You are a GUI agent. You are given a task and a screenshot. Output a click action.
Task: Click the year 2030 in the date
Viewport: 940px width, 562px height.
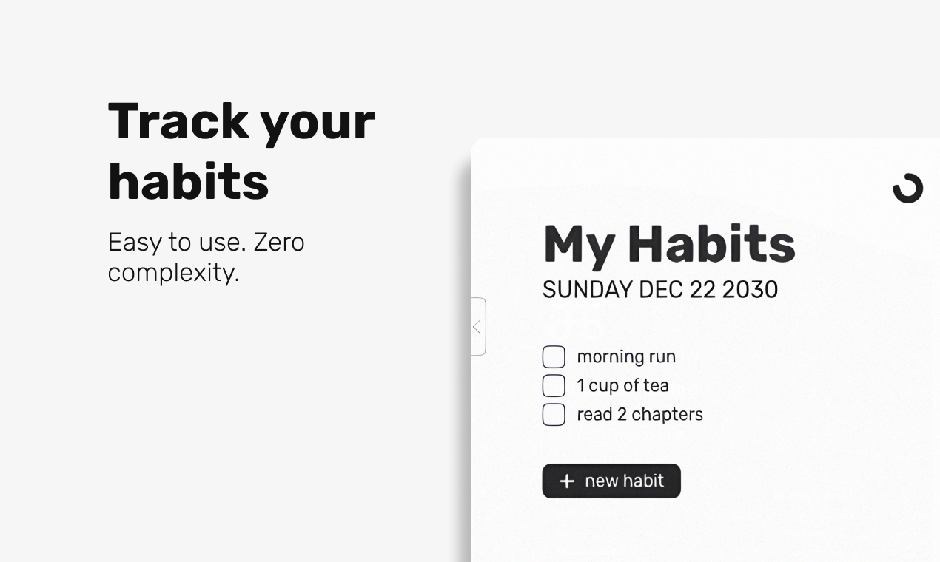[750, 289]
